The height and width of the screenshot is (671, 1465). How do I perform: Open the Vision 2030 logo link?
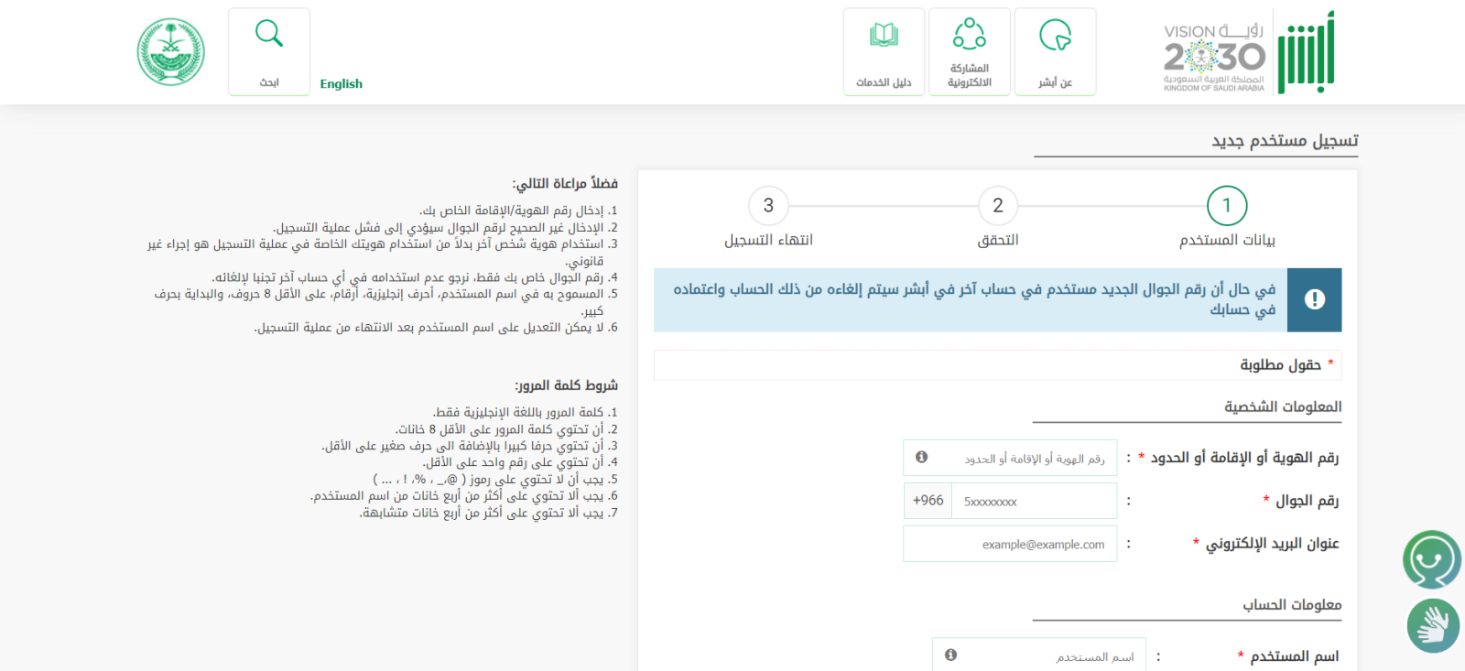[x=1213, y=57]
